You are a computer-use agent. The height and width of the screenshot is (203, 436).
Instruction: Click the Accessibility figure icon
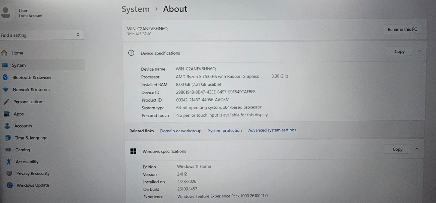pyautogui.click(x=9, y=162)
